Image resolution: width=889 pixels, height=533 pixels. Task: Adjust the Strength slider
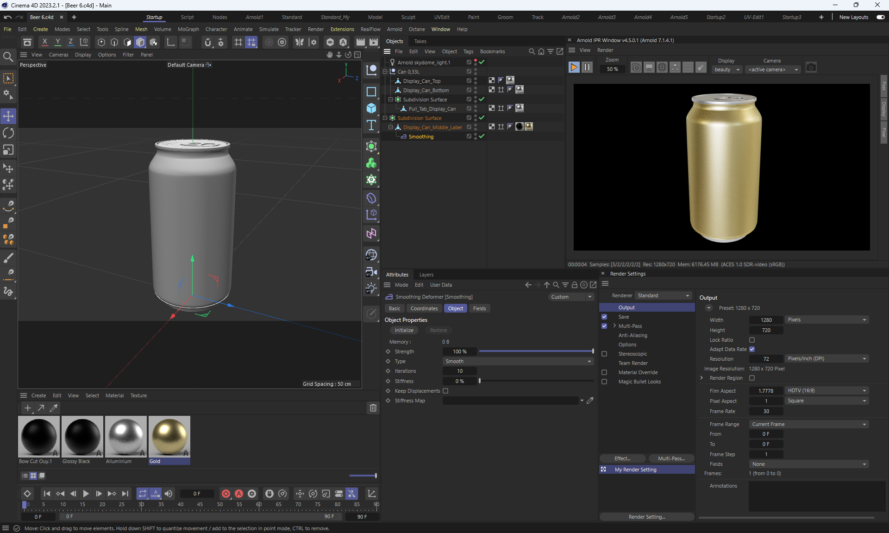pos(536,351)
